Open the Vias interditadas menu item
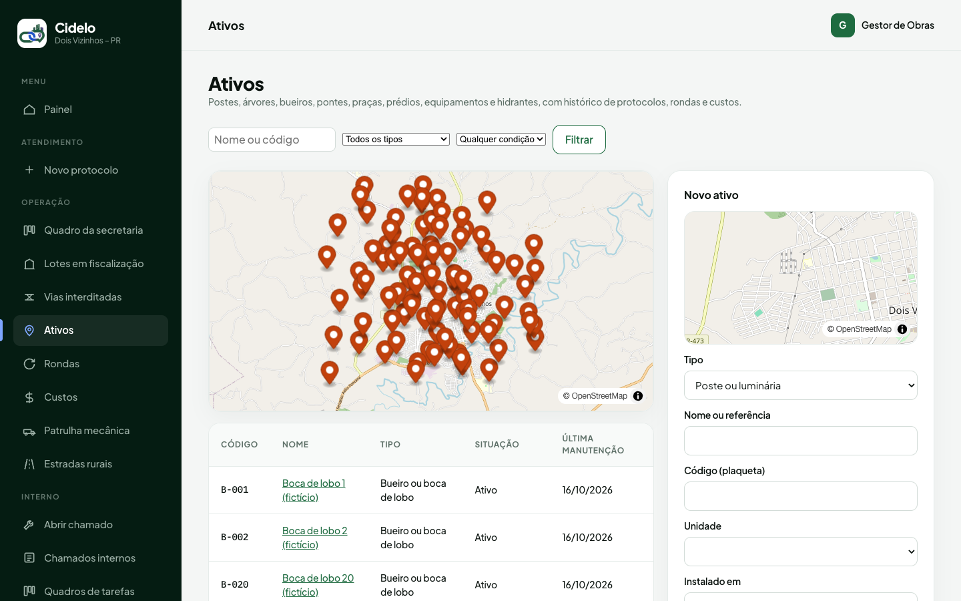The image size is (961, 601). [x=91, y=297]
